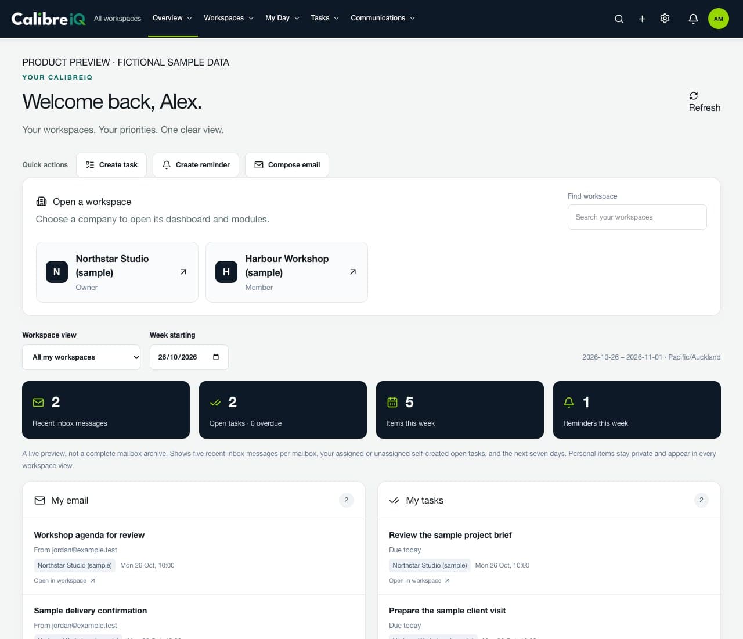Expand the Overview menu
Image resolution: width=743 pixels, height=639 pixels.
pyautogui.click(x=172, y=18)
